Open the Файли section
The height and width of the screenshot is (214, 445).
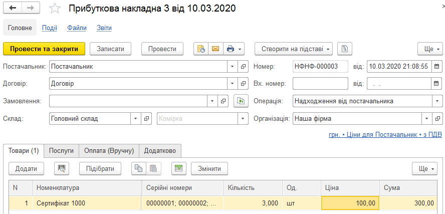[x=77, y=28]
